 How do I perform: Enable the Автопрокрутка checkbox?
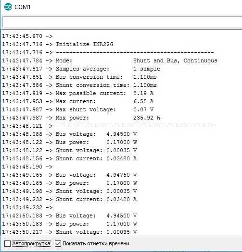7,243
